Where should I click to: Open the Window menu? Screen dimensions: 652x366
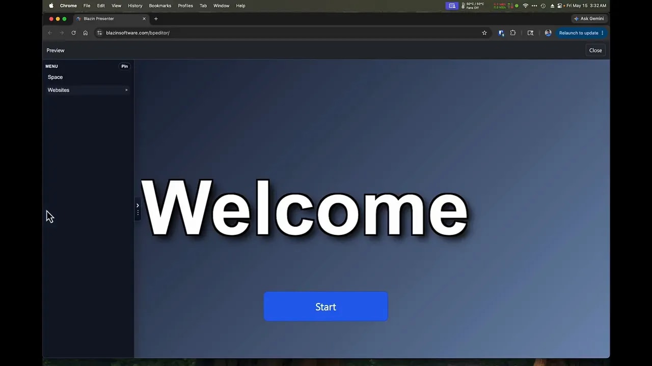[x=221, y=6]
